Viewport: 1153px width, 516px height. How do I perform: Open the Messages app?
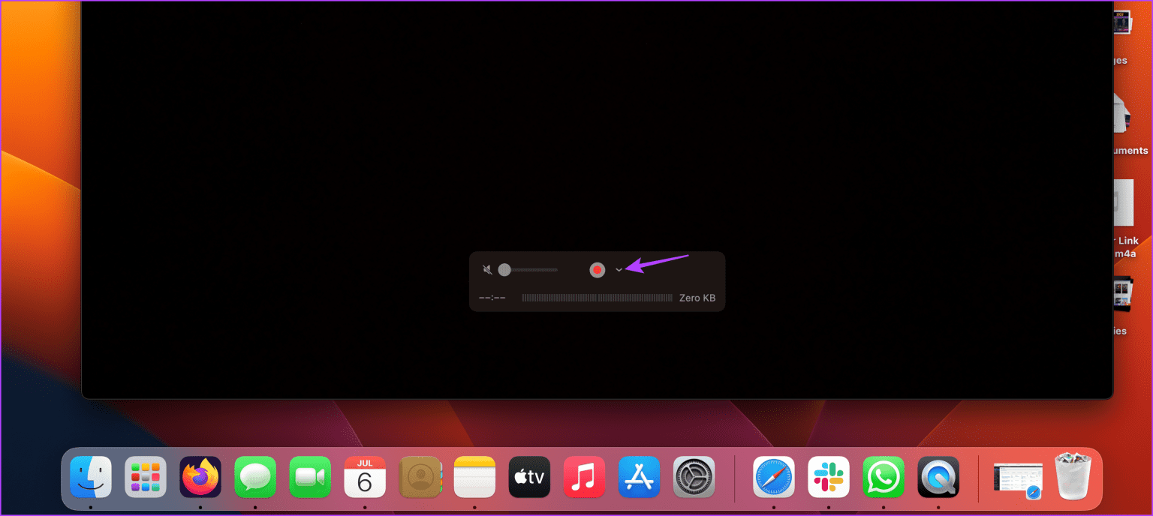(x=255, y=477)
